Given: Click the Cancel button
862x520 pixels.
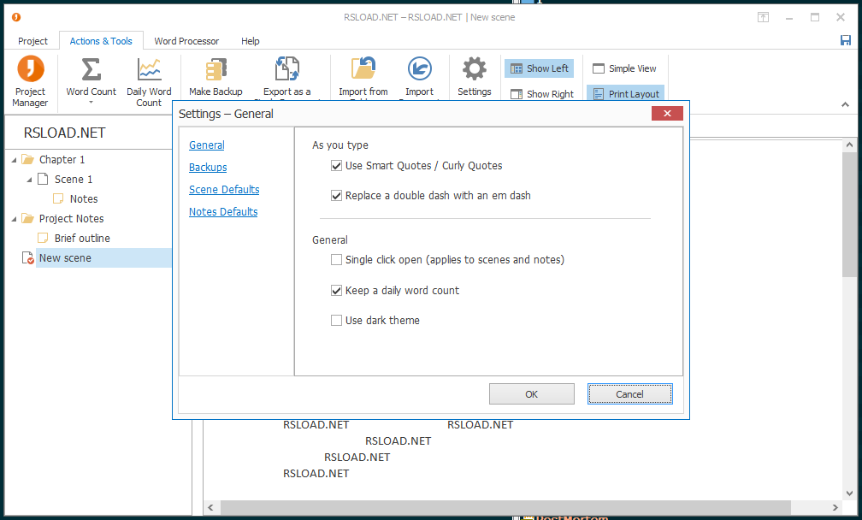Looking at the screenshot, I should coord(629,394).
